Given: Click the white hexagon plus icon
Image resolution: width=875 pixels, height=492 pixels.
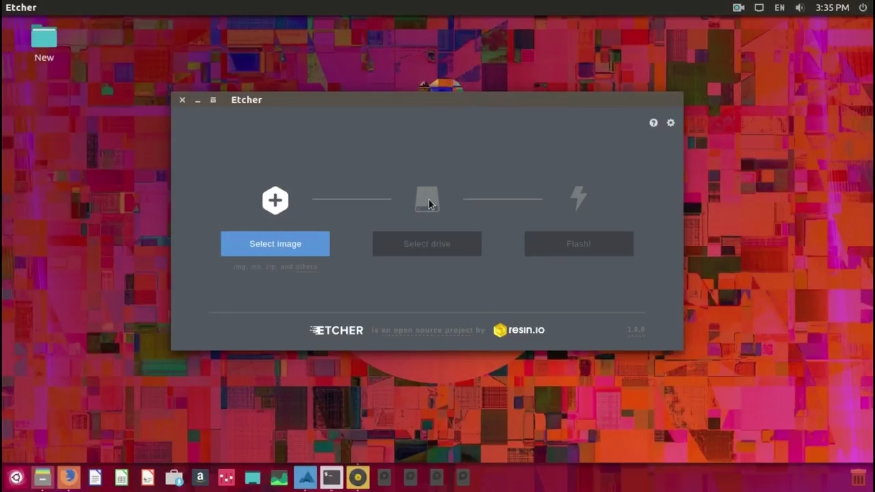Looking at the screenshot, I should tap(275, 200).
